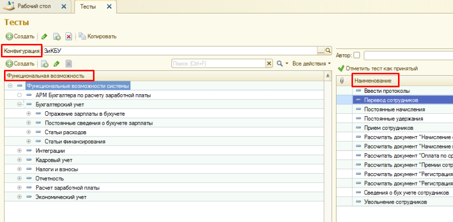This screenshot has height=222, width=453.
Task: Click the red X delete icon in top toolbar
Action: pyautogui.click(x=68, y=36)
